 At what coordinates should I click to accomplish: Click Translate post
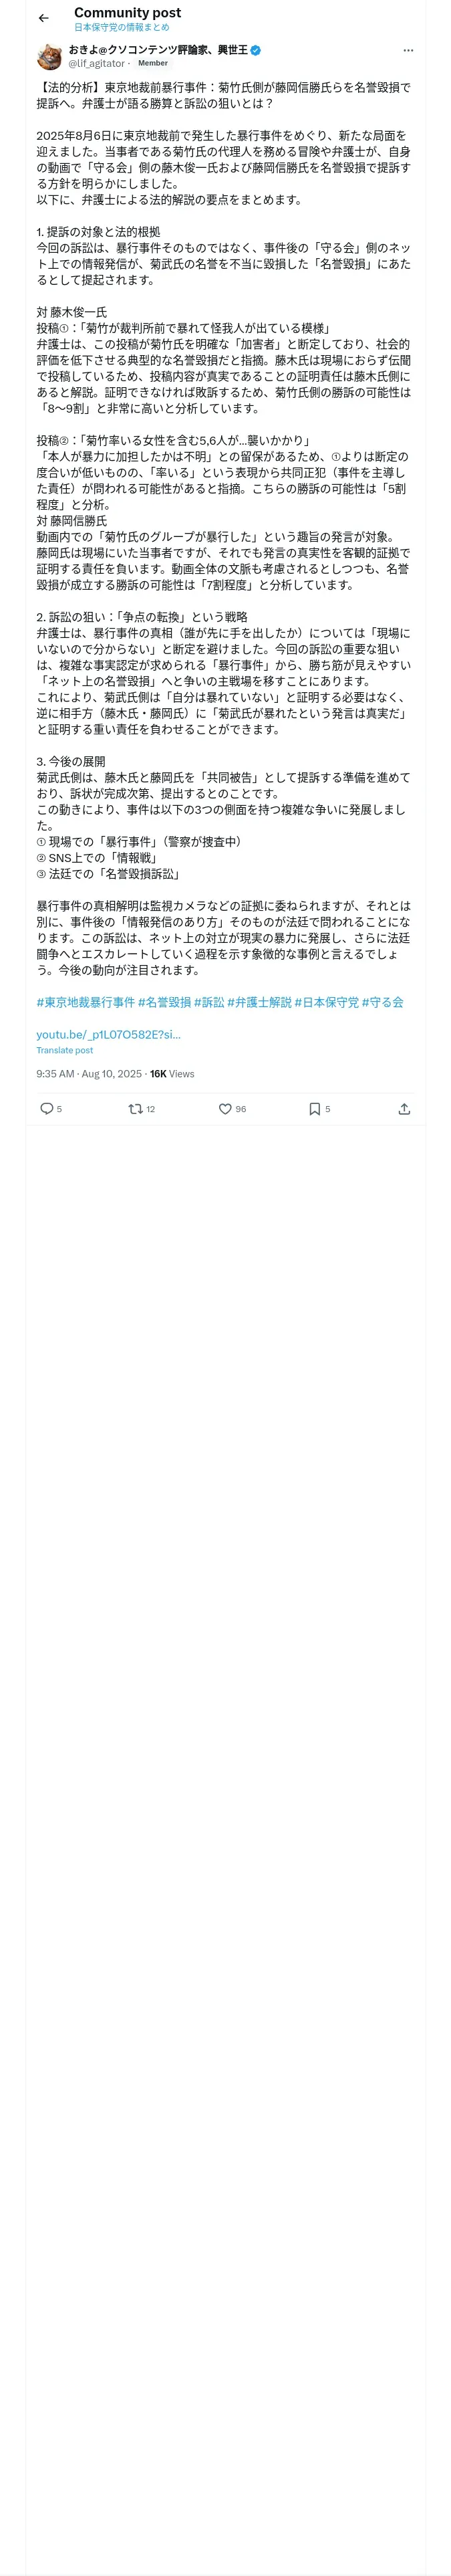(x=64, y=1051)
